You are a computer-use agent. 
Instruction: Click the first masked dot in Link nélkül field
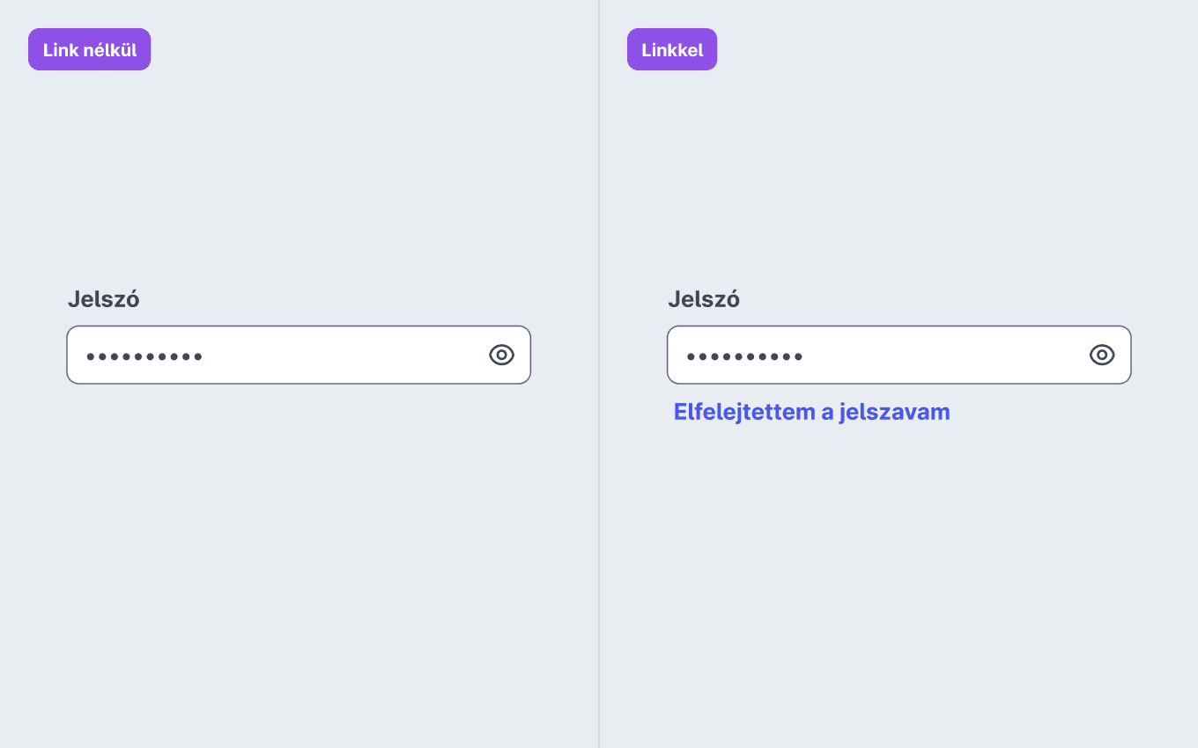point(91,356)
